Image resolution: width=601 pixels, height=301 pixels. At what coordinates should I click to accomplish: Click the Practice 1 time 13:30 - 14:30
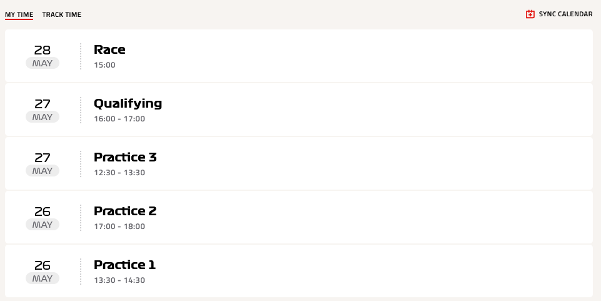click(119, 280)
